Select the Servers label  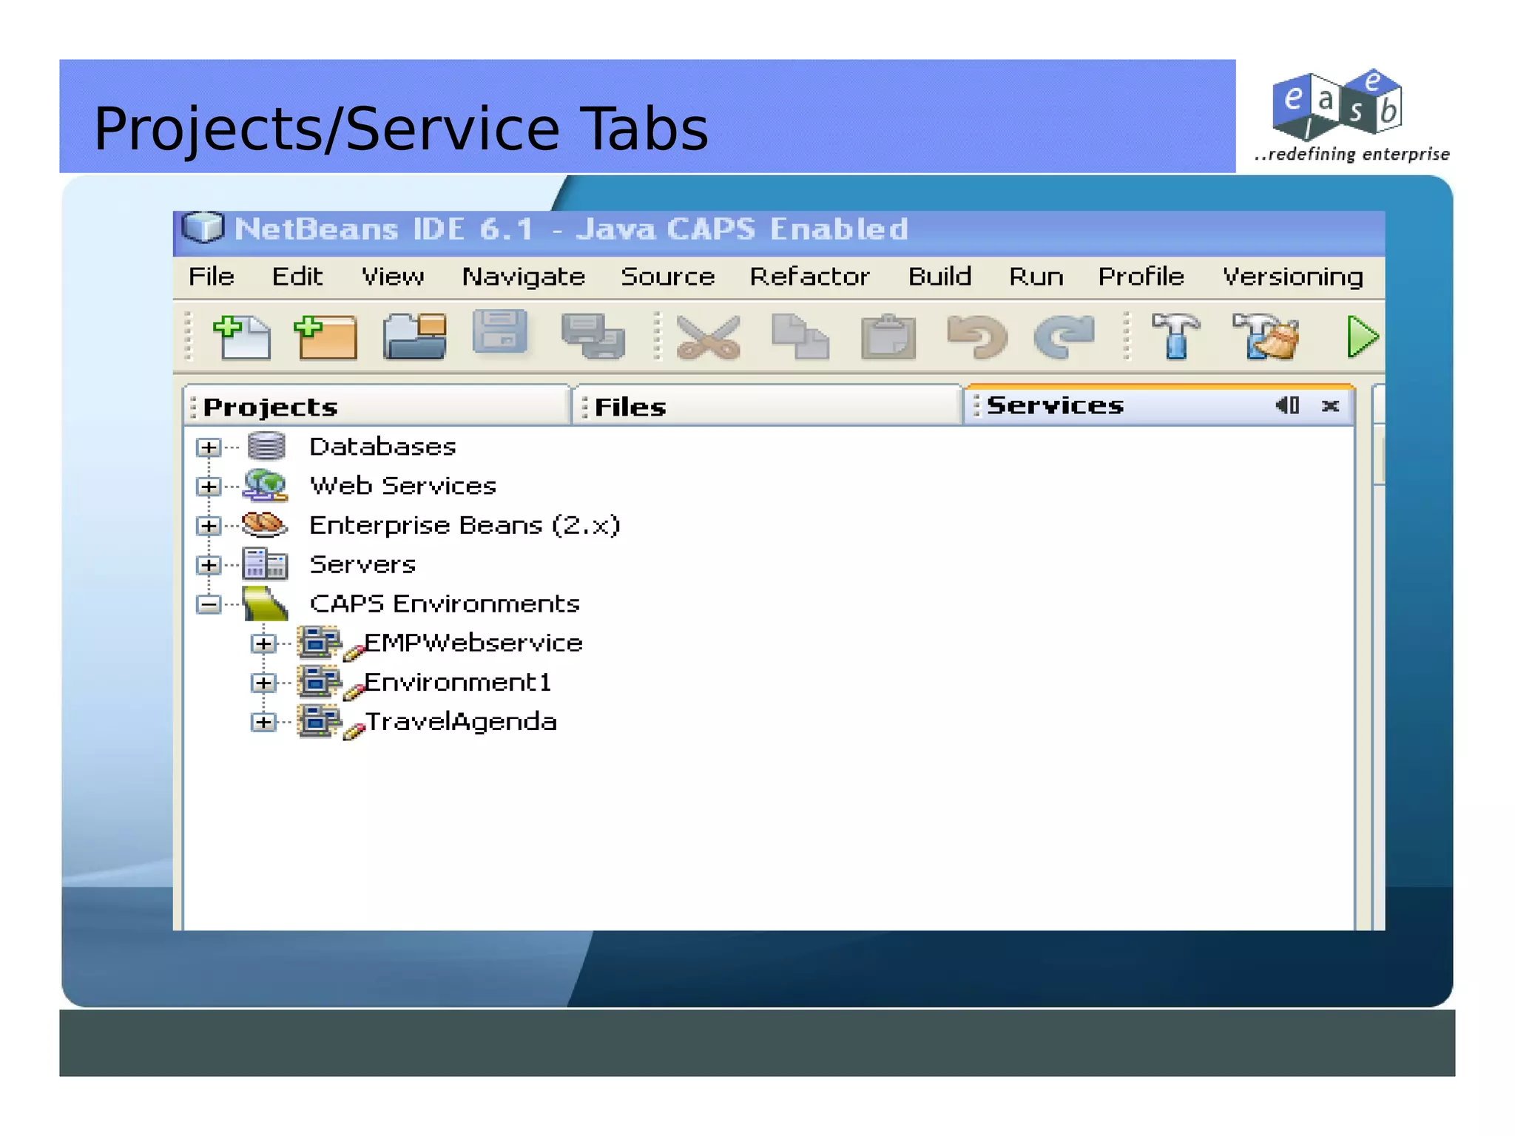[x=362, y=564]
